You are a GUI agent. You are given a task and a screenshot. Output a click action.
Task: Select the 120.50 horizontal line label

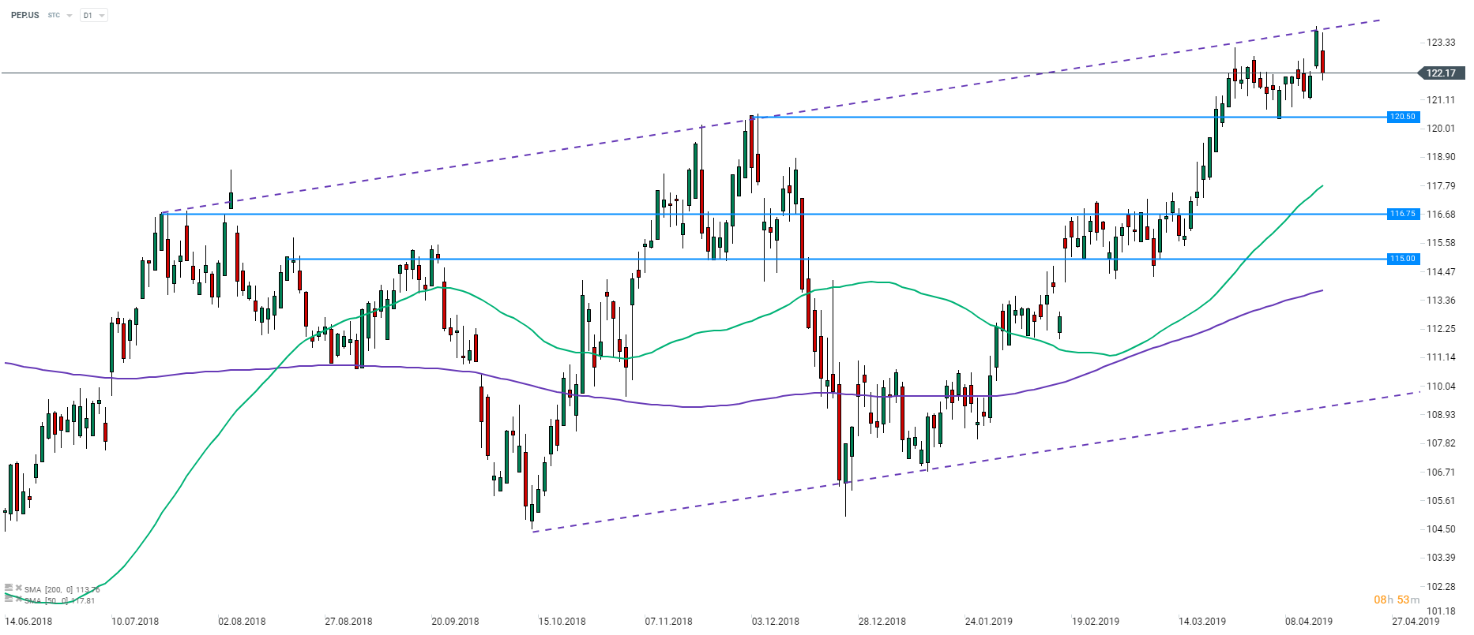(1403, 117)
